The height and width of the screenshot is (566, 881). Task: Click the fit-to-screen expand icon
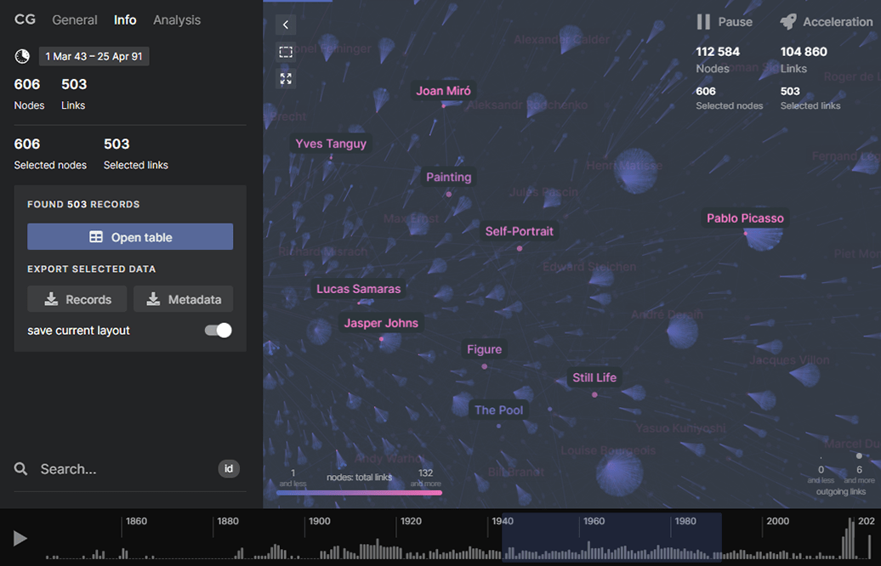point(286,79)
